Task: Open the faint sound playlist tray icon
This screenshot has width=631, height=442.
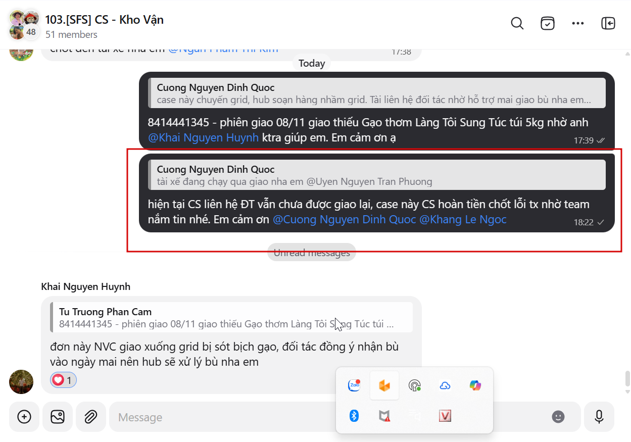Action: click(415, 416)
